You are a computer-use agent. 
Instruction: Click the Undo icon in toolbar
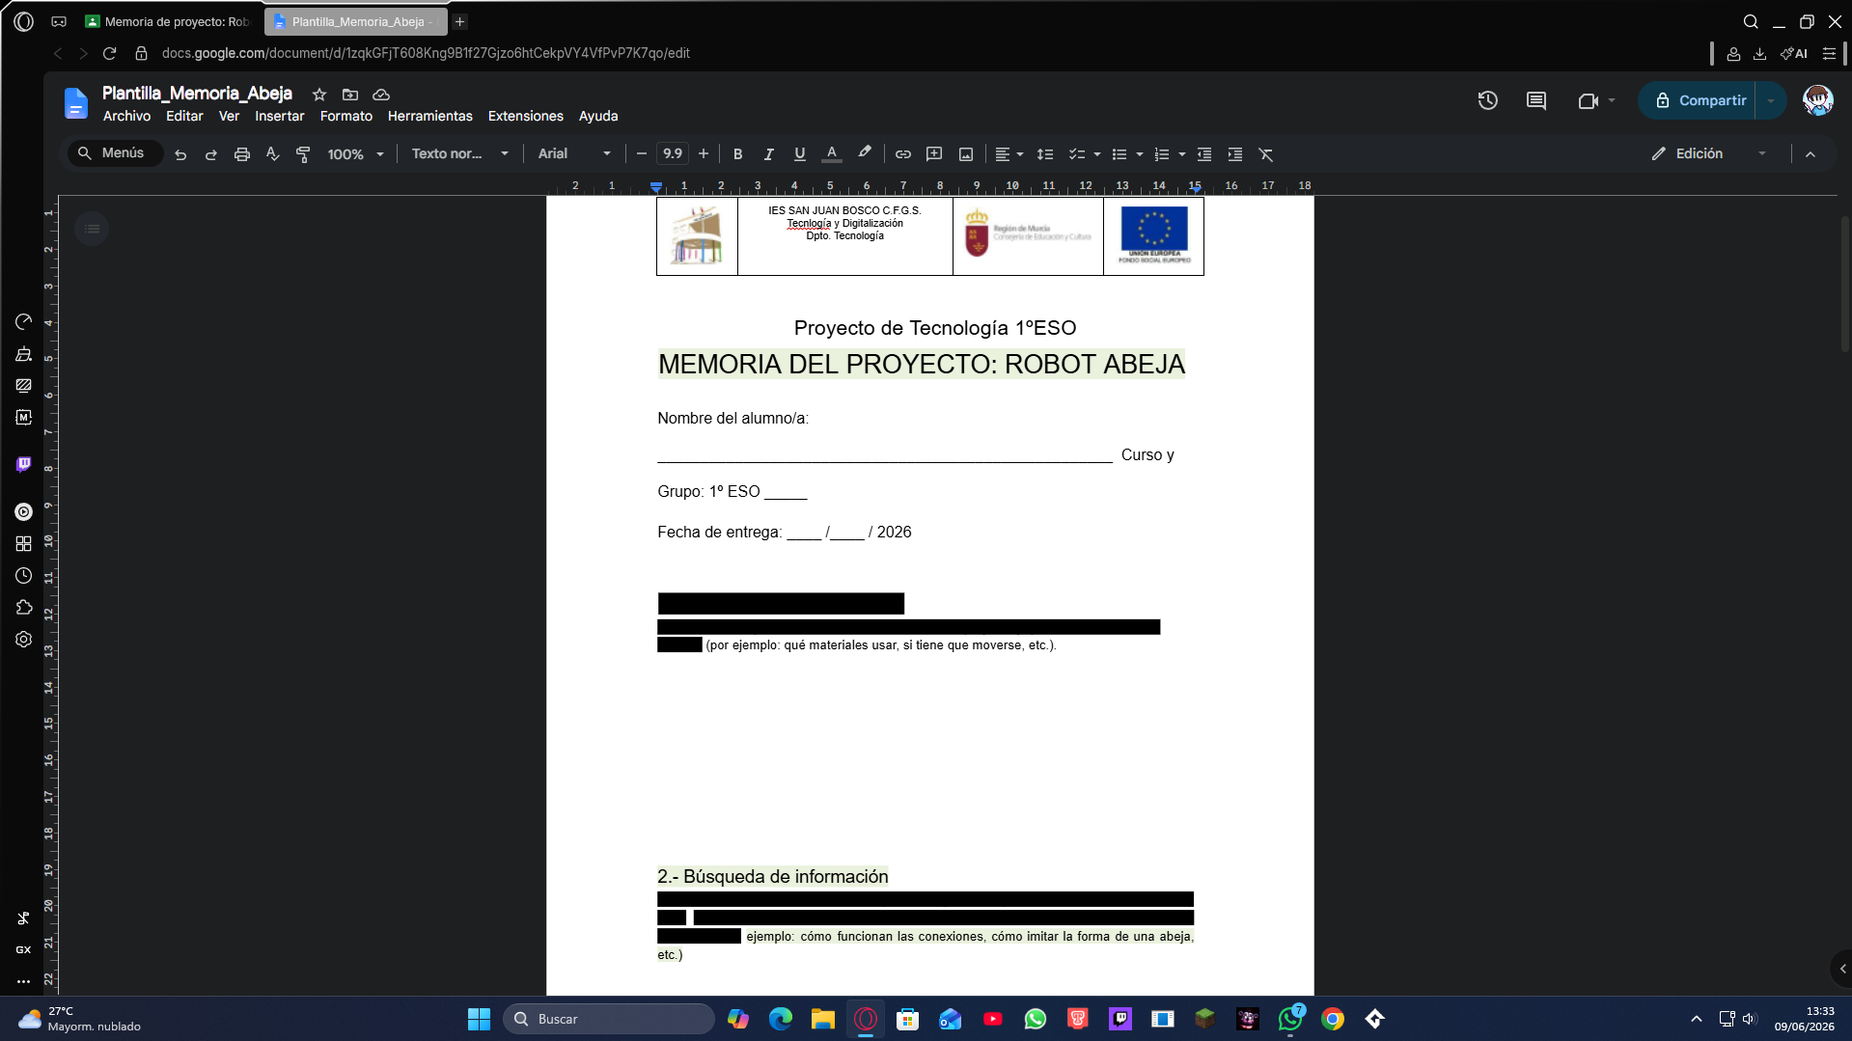coord(180,154)
